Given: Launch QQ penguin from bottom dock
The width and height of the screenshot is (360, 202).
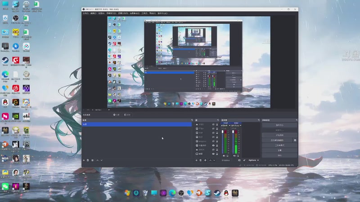Looking at the screenshot, I should tap(226, 193).
